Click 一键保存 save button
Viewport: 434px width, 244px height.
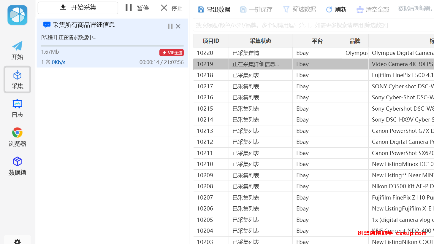click(256, 9)
